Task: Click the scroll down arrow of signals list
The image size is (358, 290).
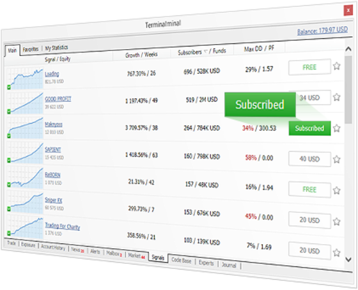Action: click(x=348, y=259)
